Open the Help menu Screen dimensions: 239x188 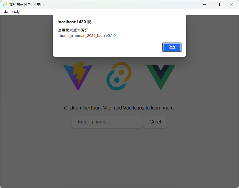click(16, 12)
